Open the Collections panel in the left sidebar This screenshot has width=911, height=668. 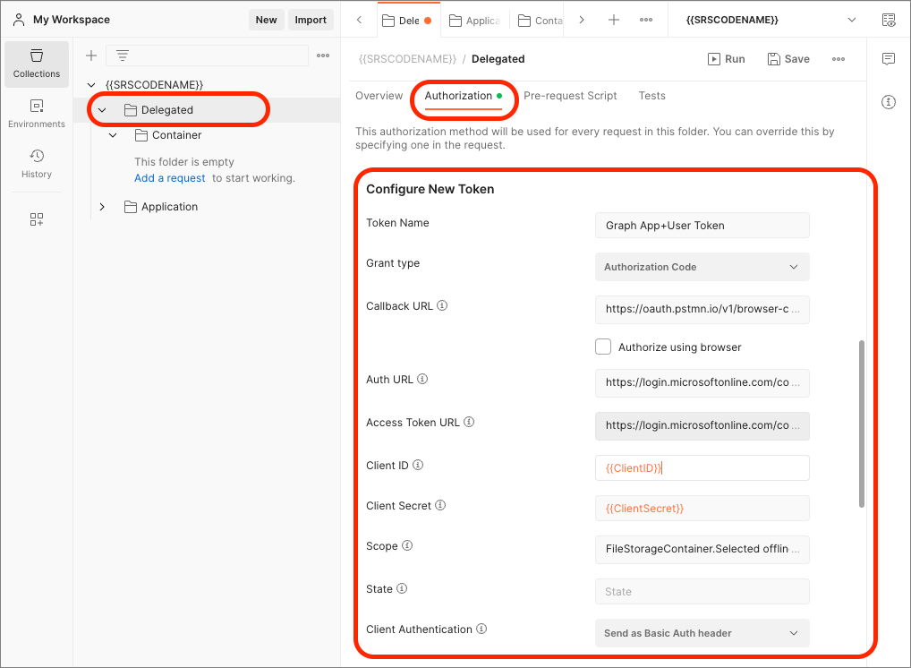36,64
